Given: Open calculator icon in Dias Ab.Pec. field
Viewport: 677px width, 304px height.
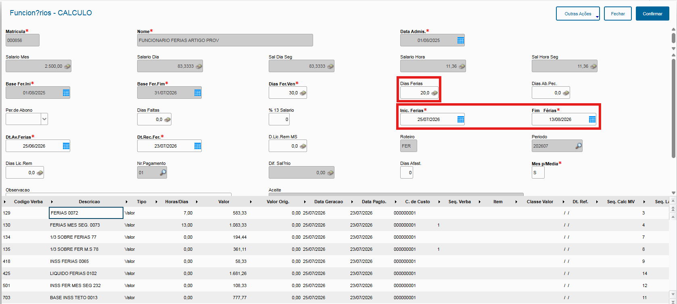Looking at the screenshot, I should pos(566,93).
